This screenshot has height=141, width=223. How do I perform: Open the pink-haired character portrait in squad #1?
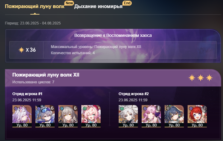91,116
